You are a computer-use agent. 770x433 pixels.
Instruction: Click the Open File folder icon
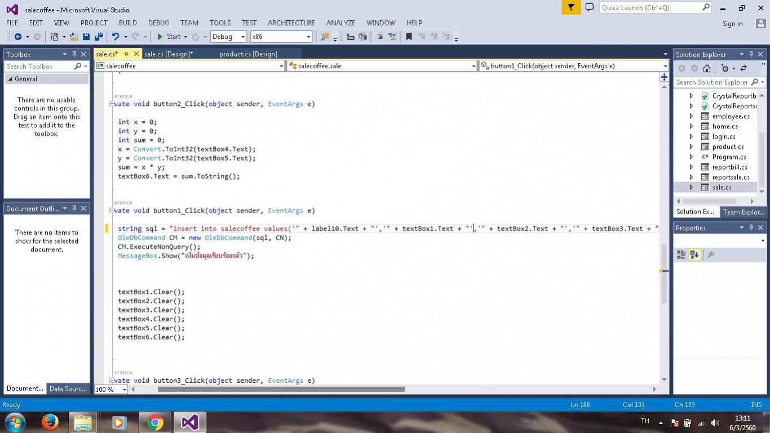[74, 37]
